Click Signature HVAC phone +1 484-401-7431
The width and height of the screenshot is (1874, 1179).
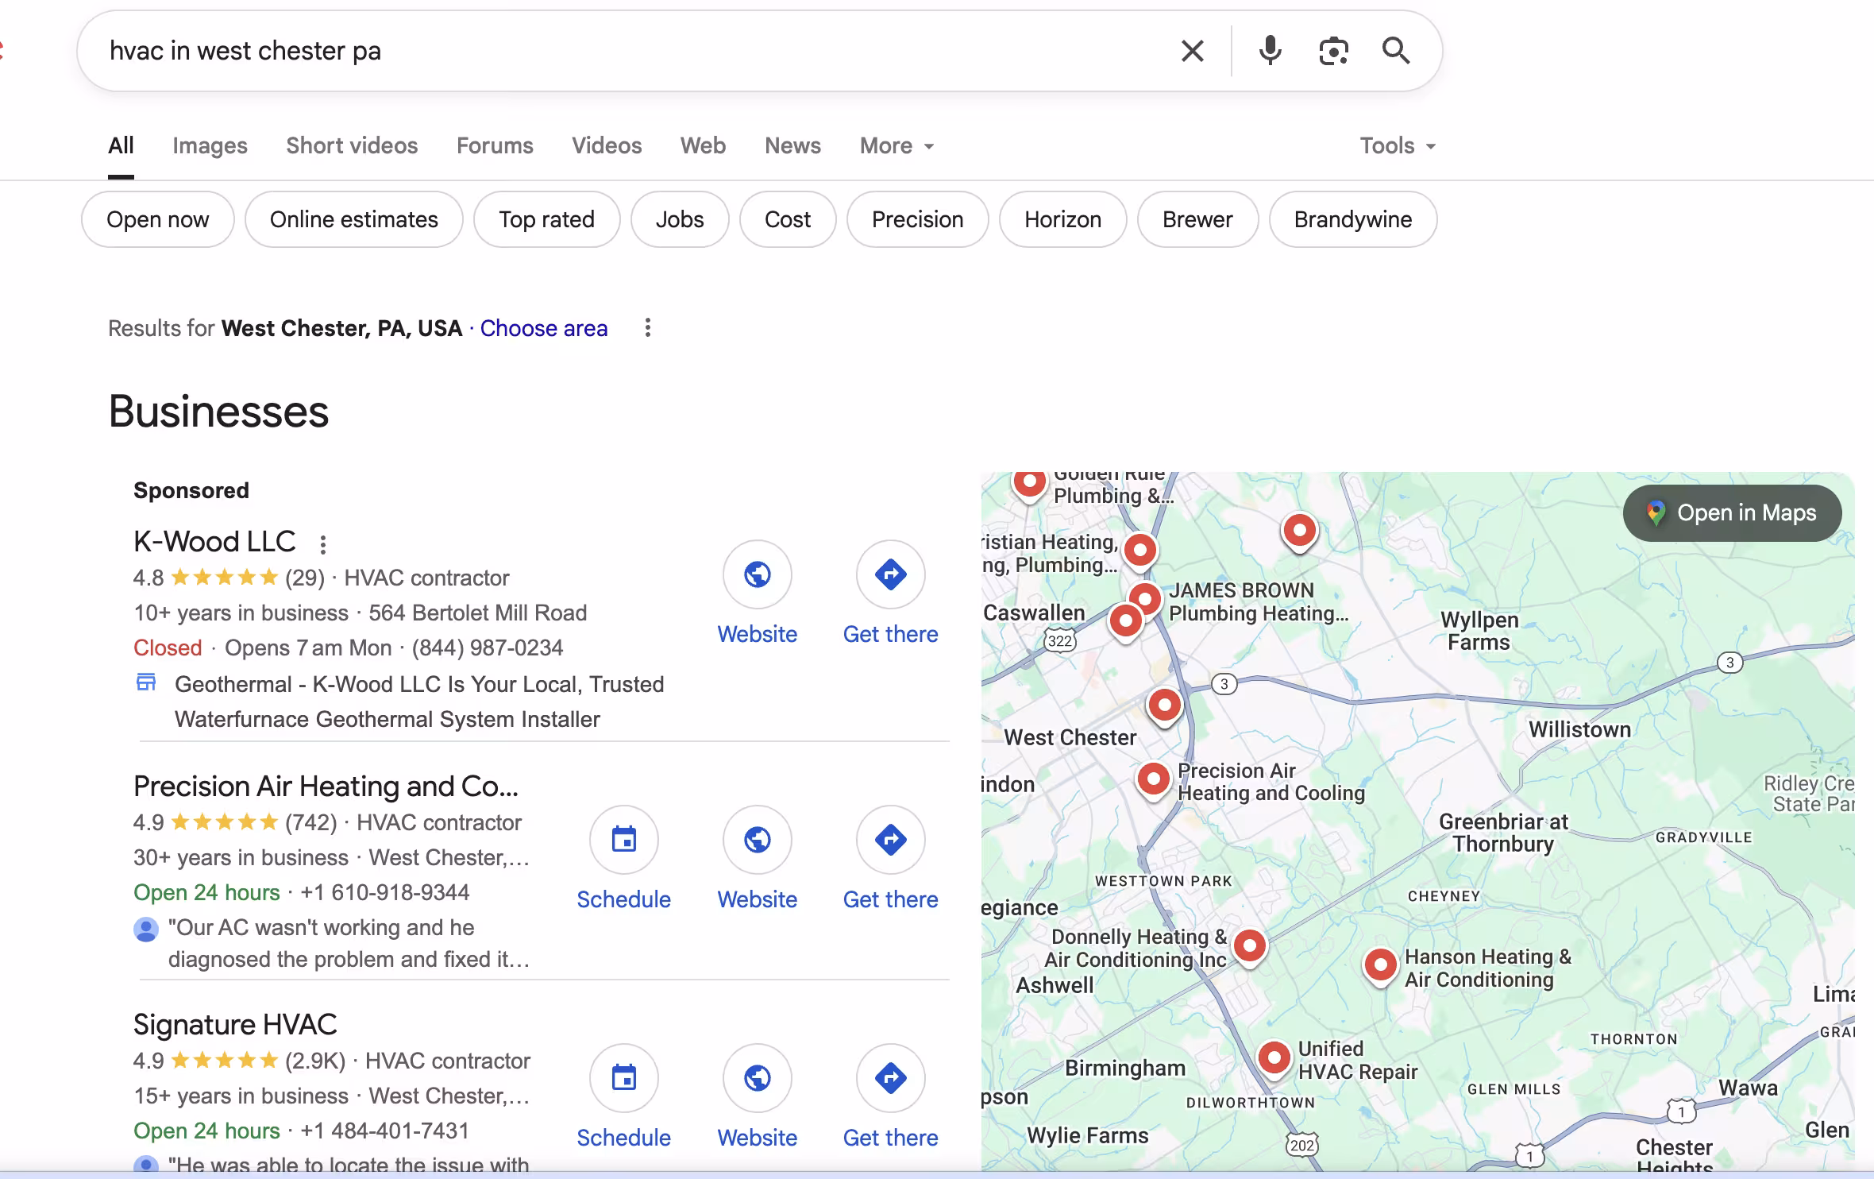[385, 1131]
